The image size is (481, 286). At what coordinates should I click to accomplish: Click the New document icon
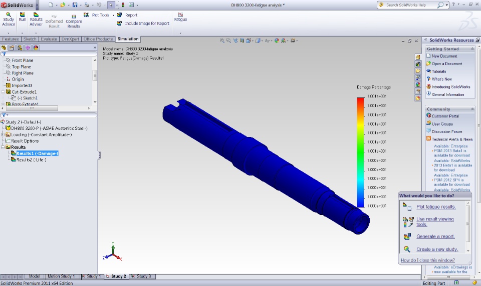pyautogui.click(x=51, y=5)
